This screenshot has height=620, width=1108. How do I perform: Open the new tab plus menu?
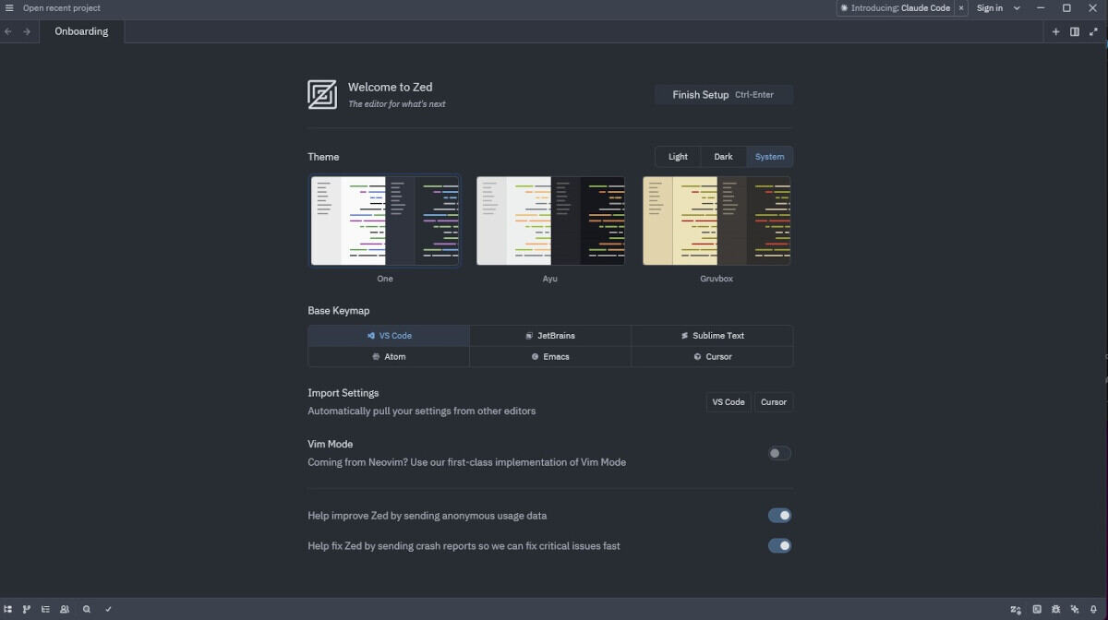1055,31
